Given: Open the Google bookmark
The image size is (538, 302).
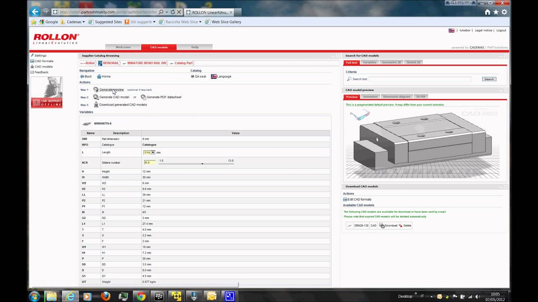Looking at the screenshot, I should [49, 22].
